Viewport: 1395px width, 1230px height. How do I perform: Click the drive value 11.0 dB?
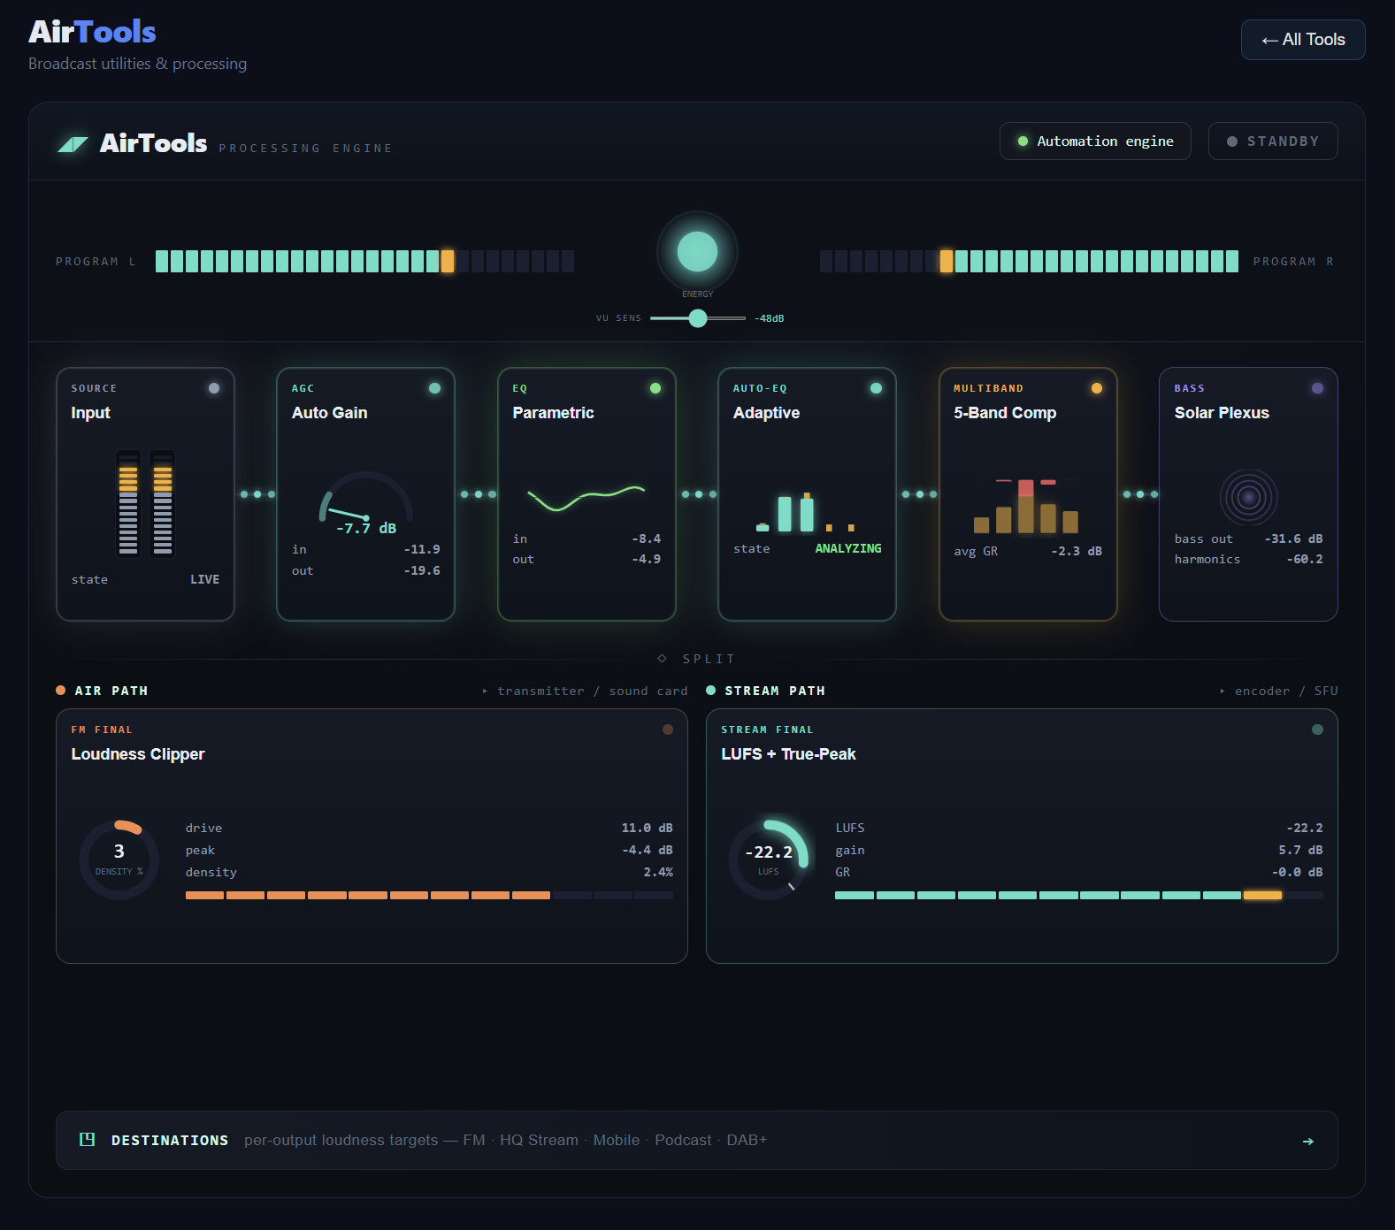coord(647,829)
